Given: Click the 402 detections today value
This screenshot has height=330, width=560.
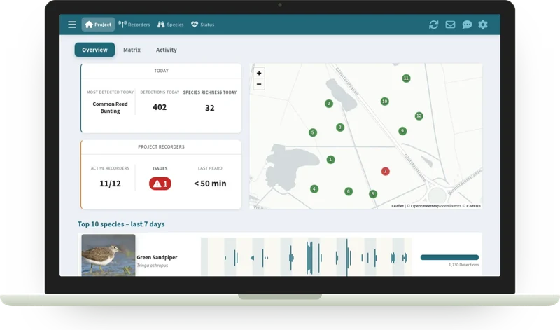Looking at the screenshot, I should [160, 107].
